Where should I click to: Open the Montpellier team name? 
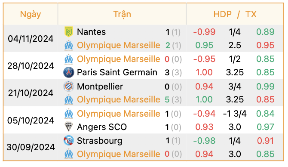100,87
